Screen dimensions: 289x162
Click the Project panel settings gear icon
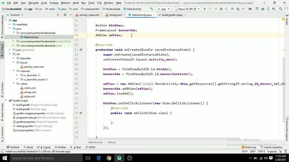click(65, 15)
